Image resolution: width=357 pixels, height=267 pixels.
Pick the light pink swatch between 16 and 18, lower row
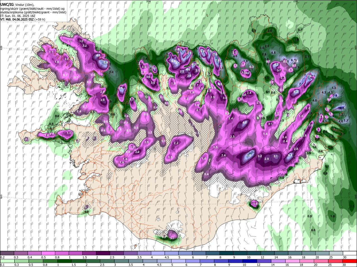(x=293, y=261)
